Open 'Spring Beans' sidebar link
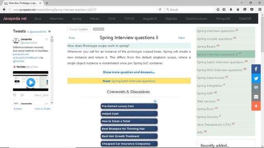This screenshot has width=264, height=148. [x=206, y=46]
